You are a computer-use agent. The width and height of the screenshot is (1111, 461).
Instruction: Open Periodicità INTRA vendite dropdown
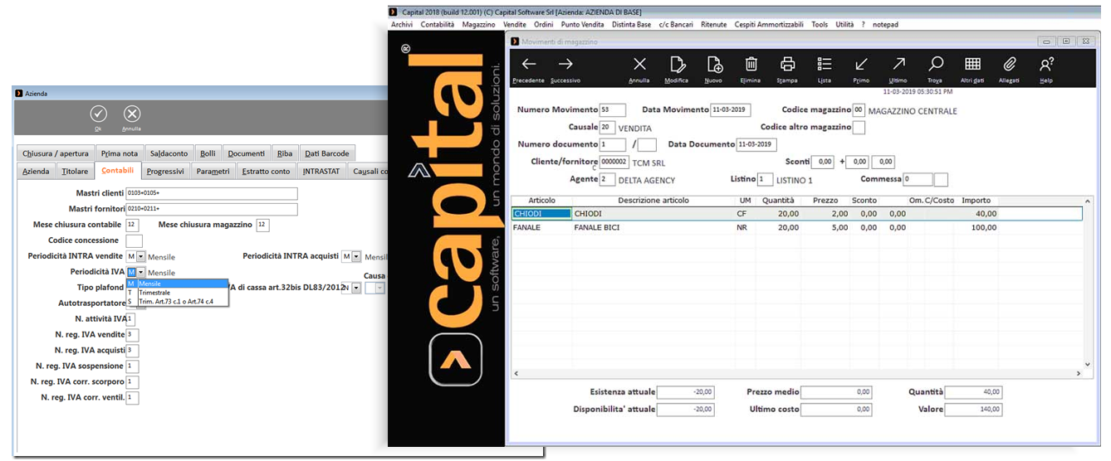click(141, 257)
